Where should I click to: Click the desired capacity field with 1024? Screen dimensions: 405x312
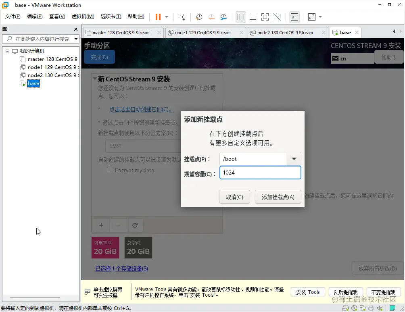pyautogui.click(x=260, y=173)
